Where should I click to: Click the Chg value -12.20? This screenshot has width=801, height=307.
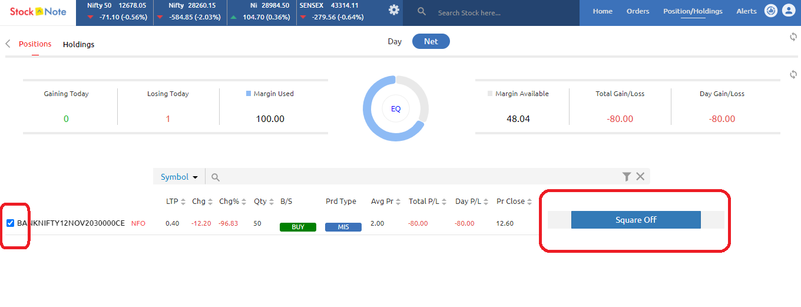click(x=201, y=223)
